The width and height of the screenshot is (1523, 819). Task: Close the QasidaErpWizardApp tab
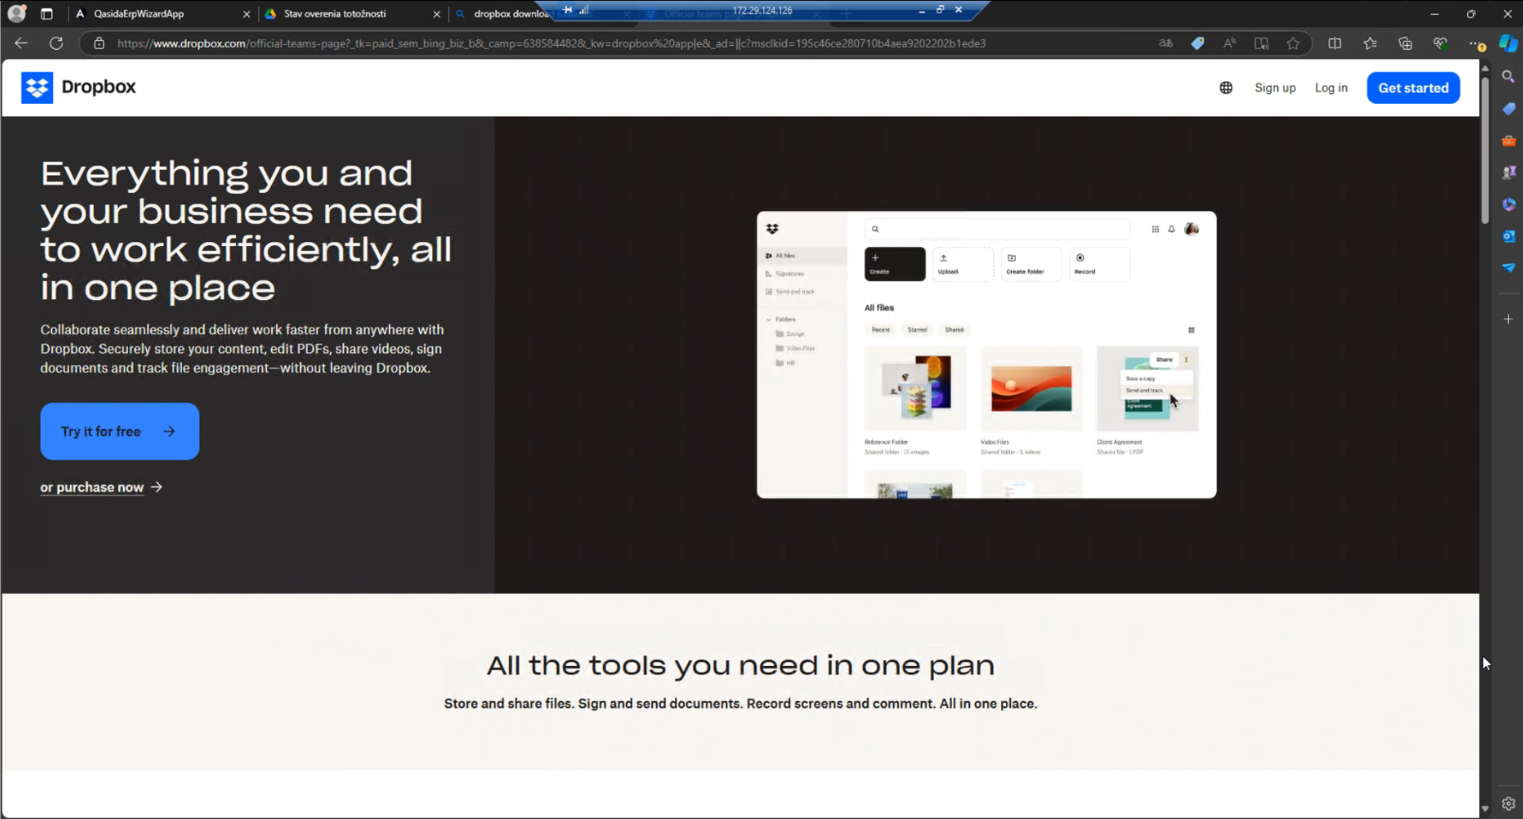pos(246,14)
